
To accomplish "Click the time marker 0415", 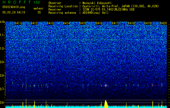I will (83, 23).
